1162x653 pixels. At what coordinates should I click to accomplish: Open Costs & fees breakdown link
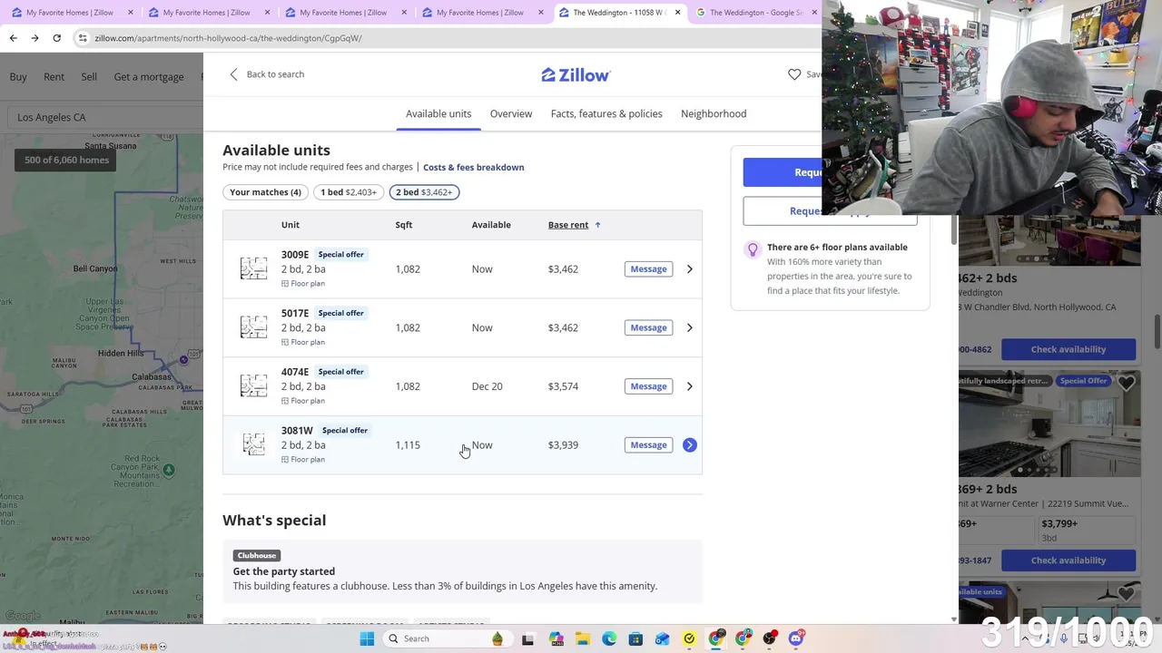coord(473,167)
